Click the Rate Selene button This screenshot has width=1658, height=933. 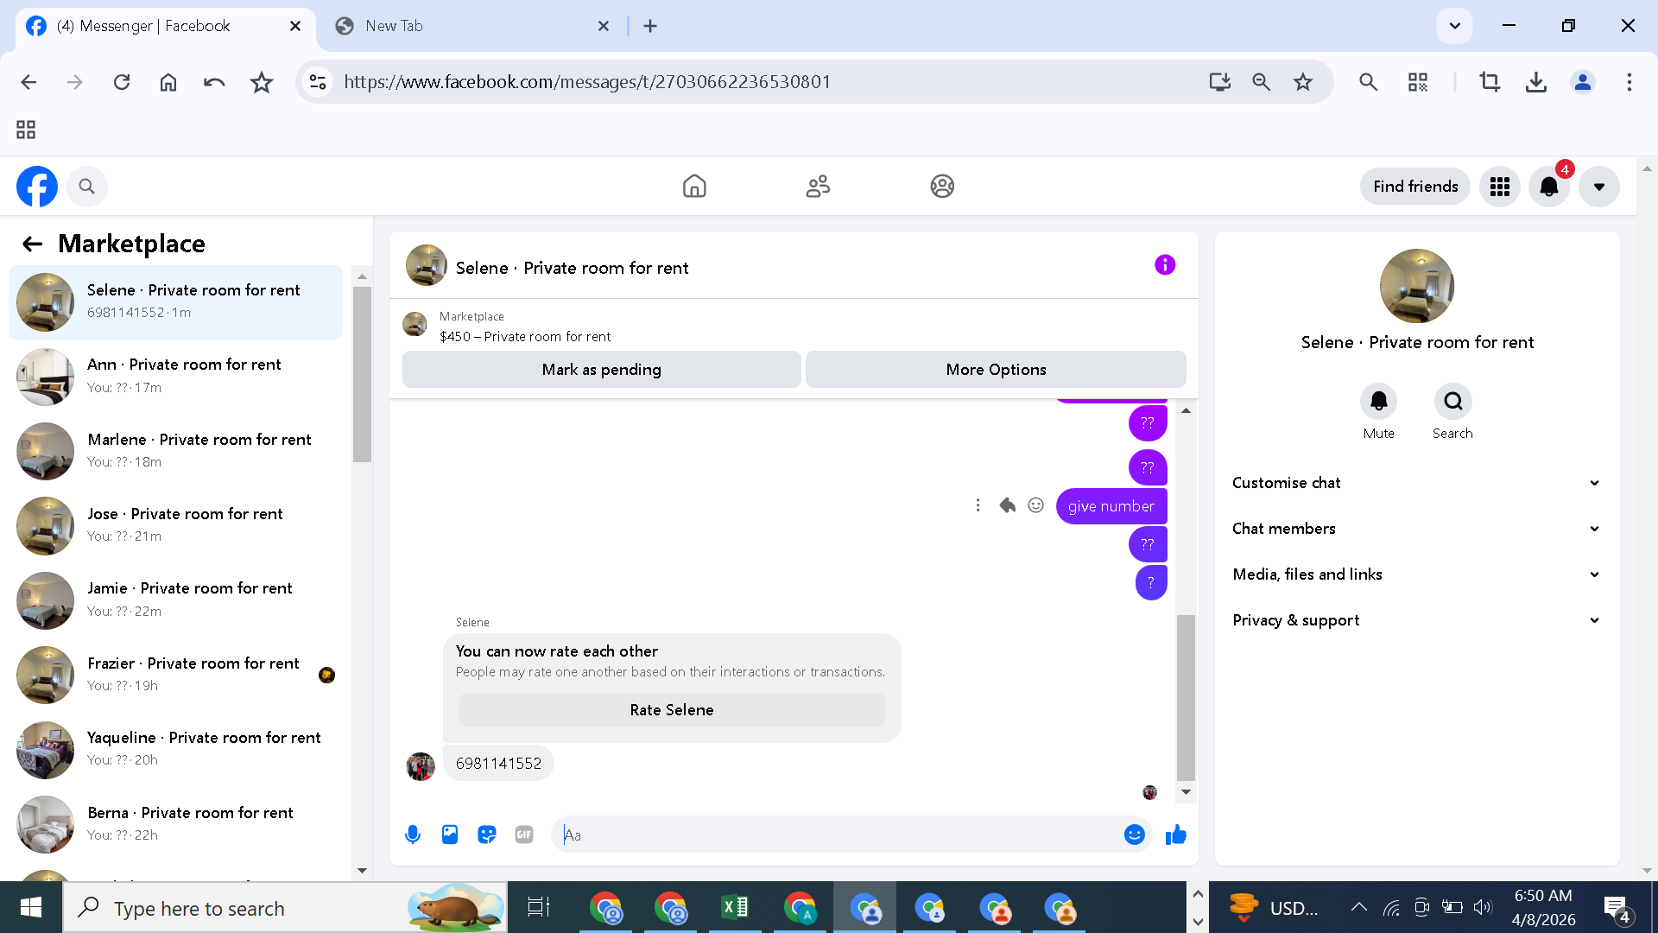tap(671, 710)
